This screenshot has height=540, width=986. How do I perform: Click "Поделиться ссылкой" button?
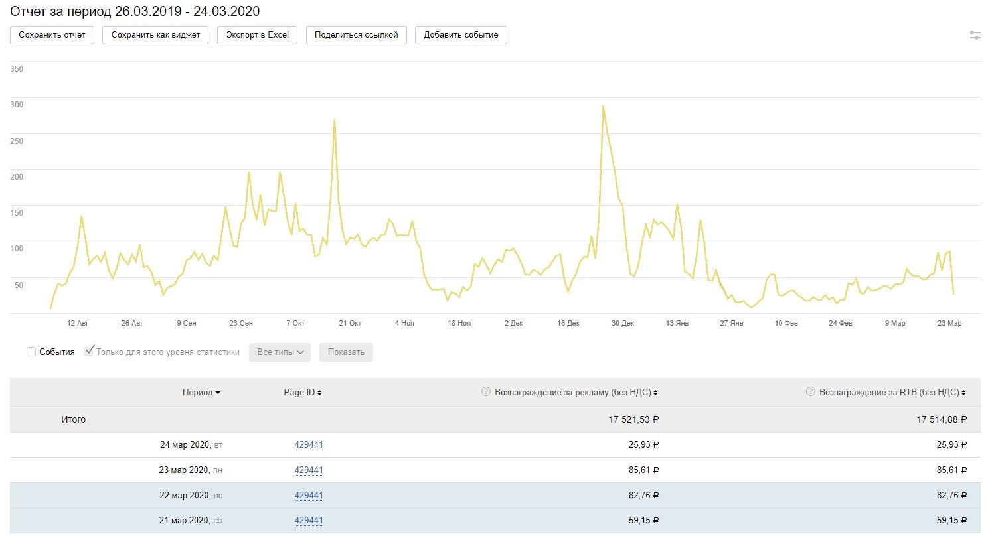tap(356, 35)
